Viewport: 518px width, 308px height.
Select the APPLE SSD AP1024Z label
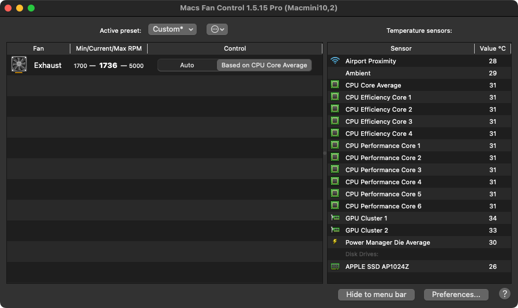point(377,267)
